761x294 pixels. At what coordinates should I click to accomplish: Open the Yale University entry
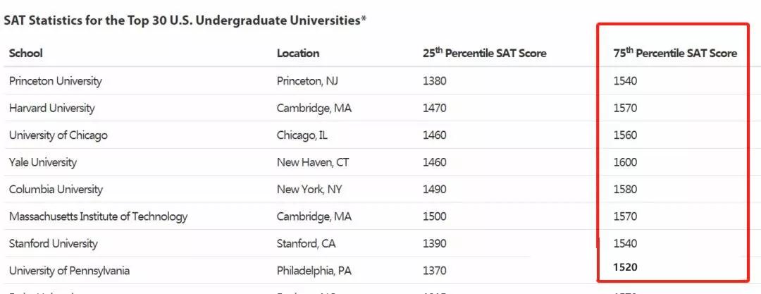(x=43, y=163)
